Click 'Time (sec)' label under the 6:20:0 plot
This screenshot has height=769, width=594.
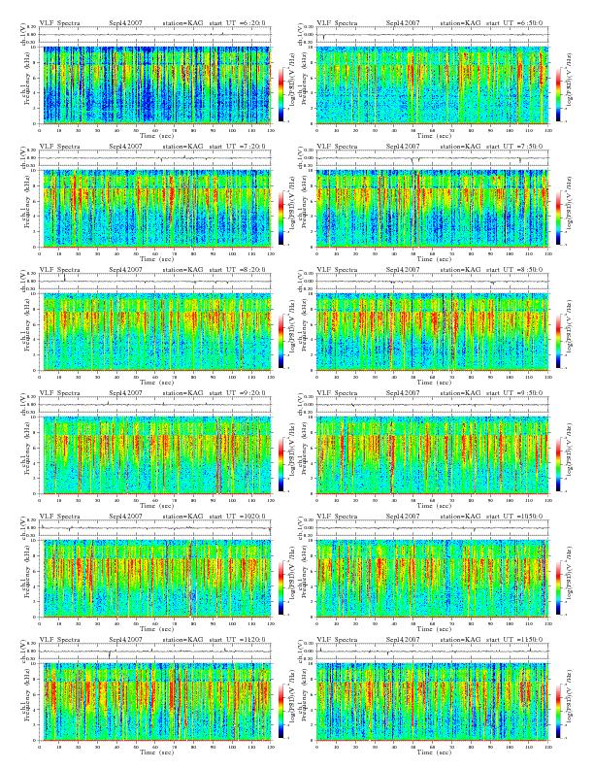pyautogui.click(x=157, y=135)
